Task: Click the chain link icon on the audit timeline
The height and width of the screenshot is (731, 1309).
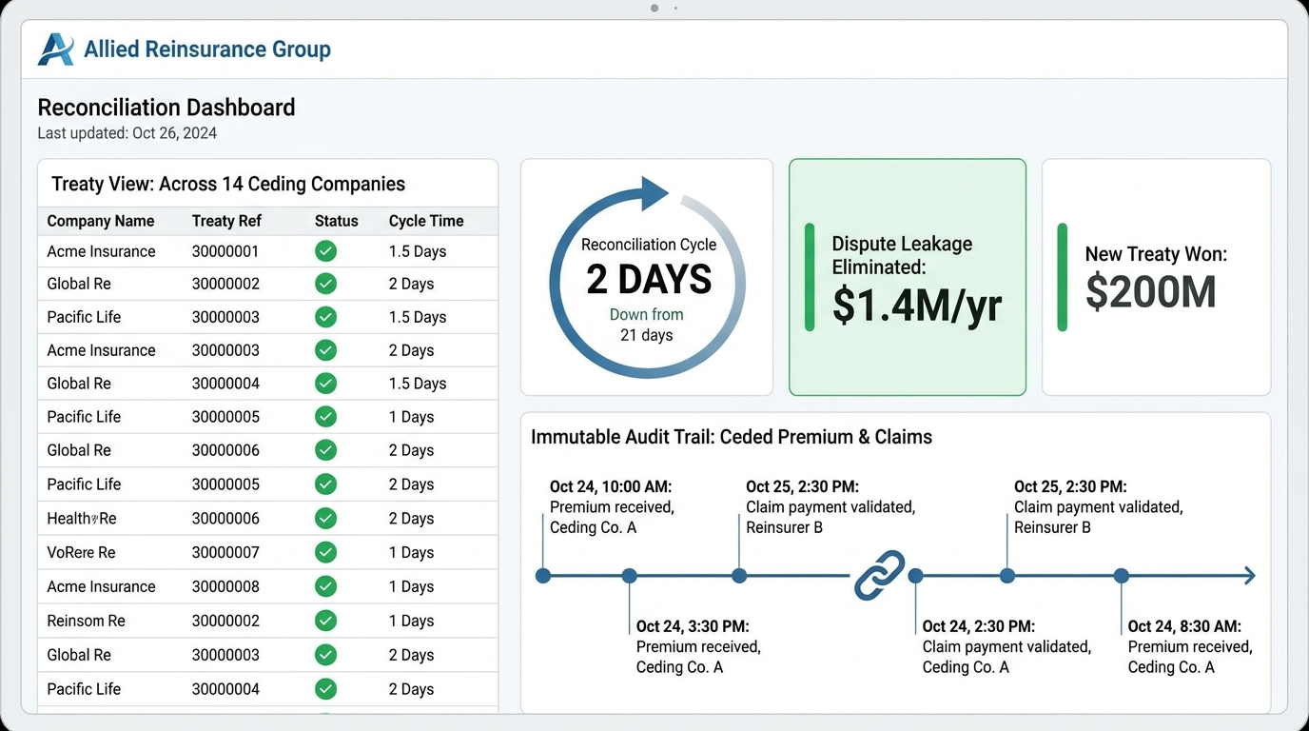Action: click(x=879, y=576)
